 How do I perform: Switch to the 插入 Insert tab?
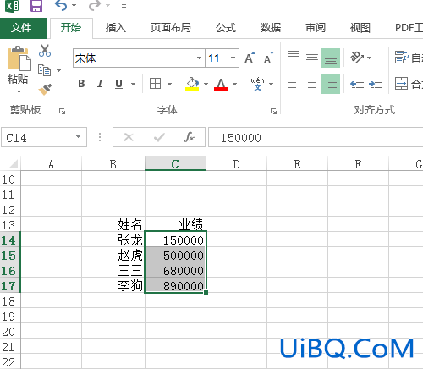(x=116, y=28)
